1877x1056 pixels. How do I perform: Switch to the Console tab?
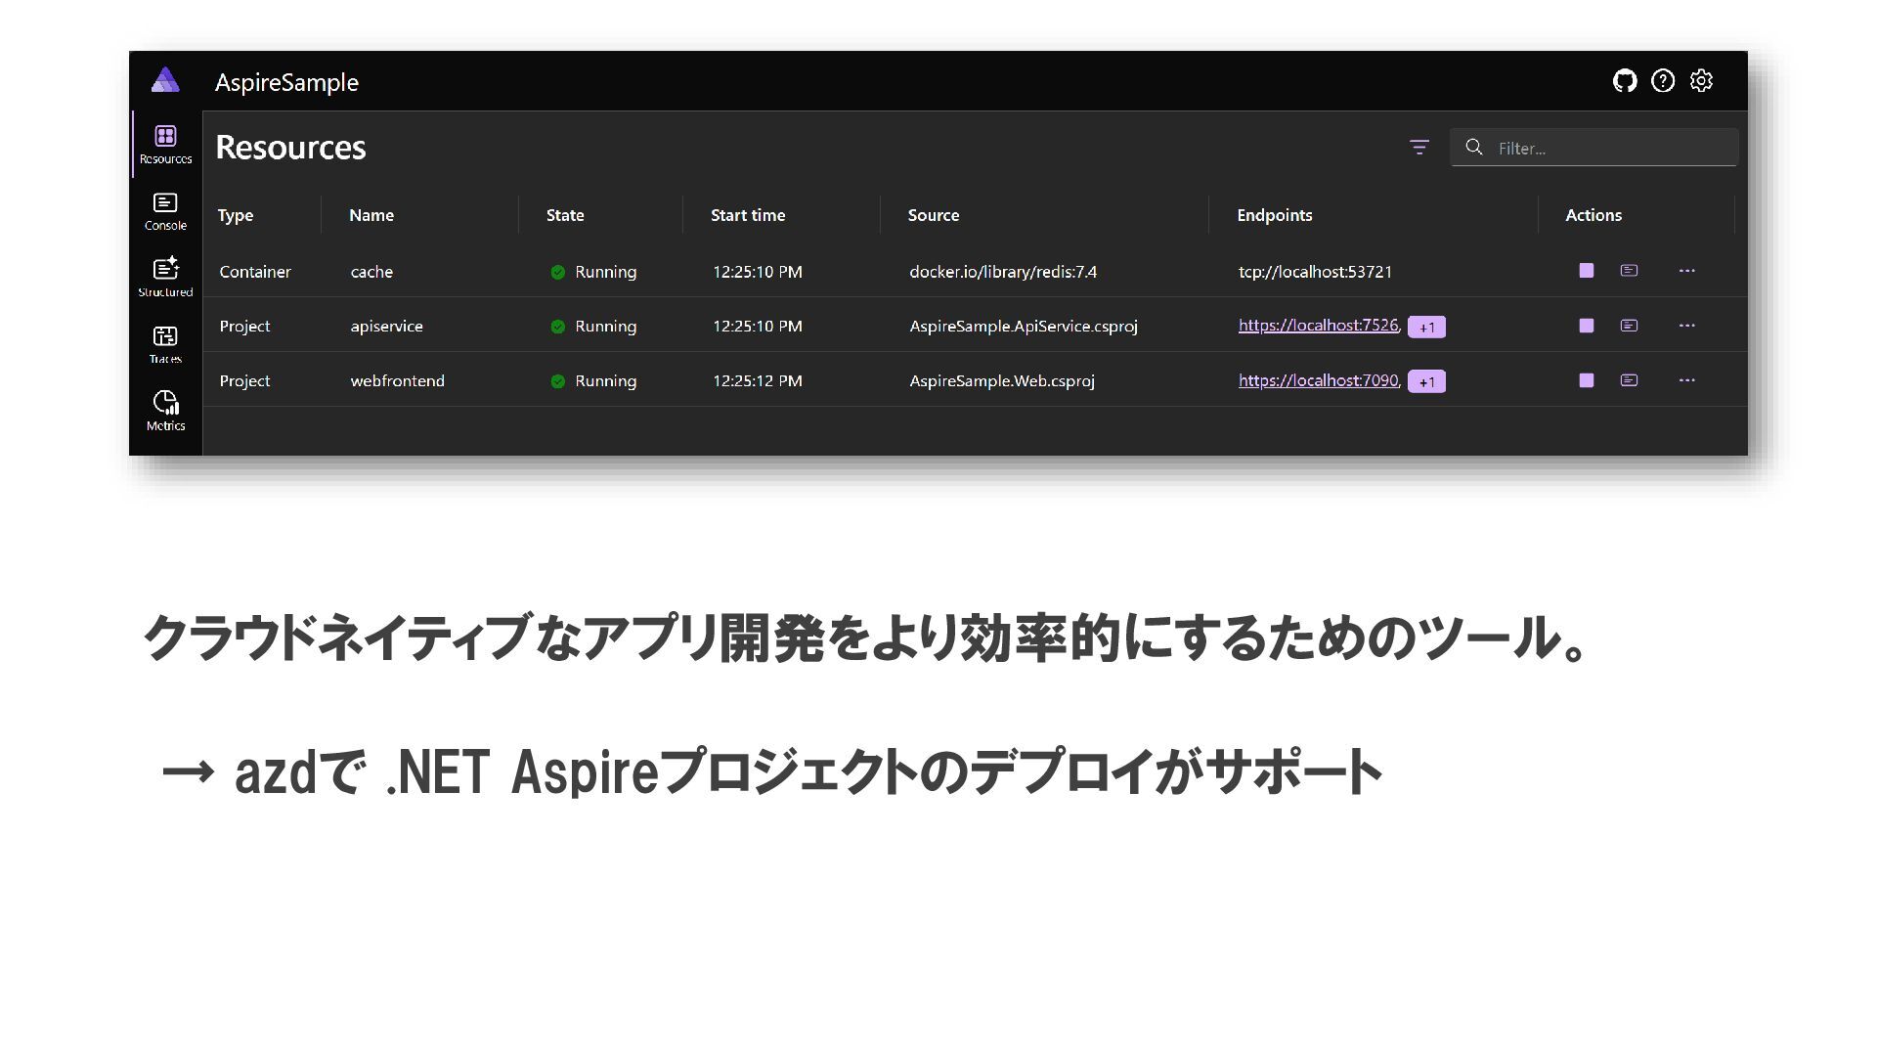(165, 211)
